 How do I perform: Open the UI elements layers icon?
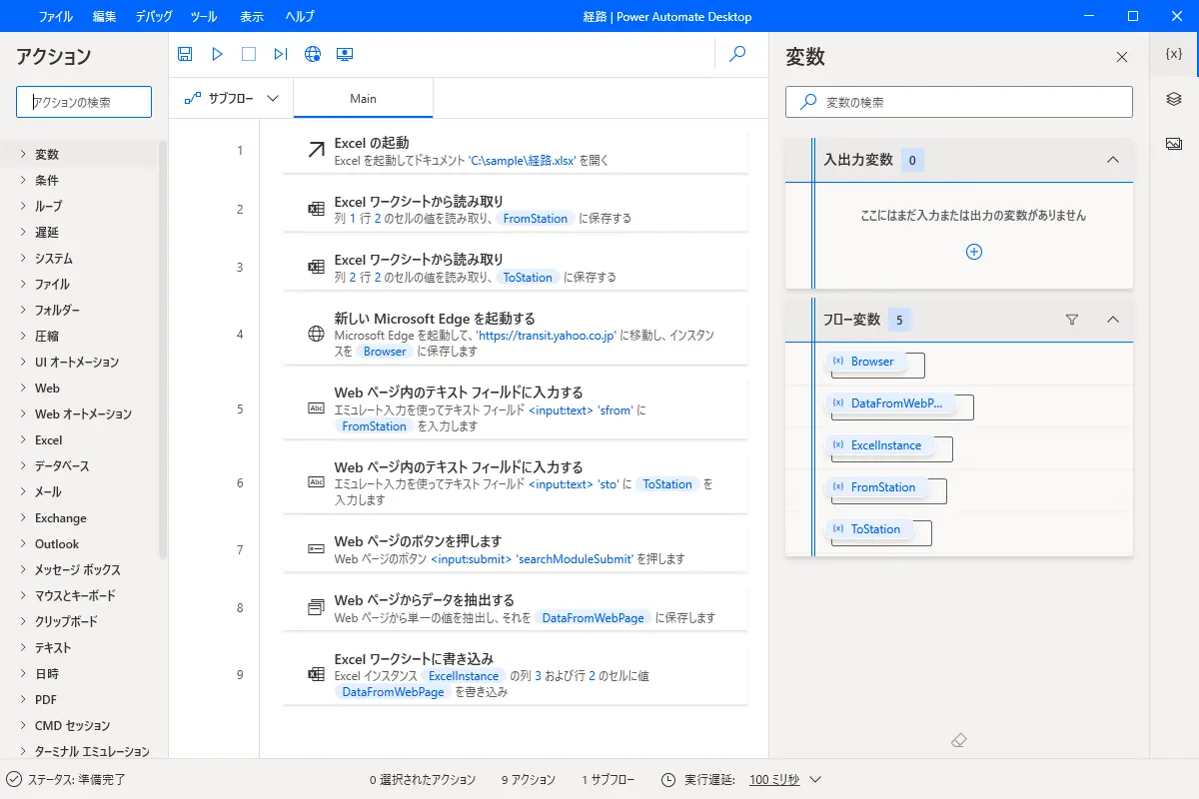1174,99
